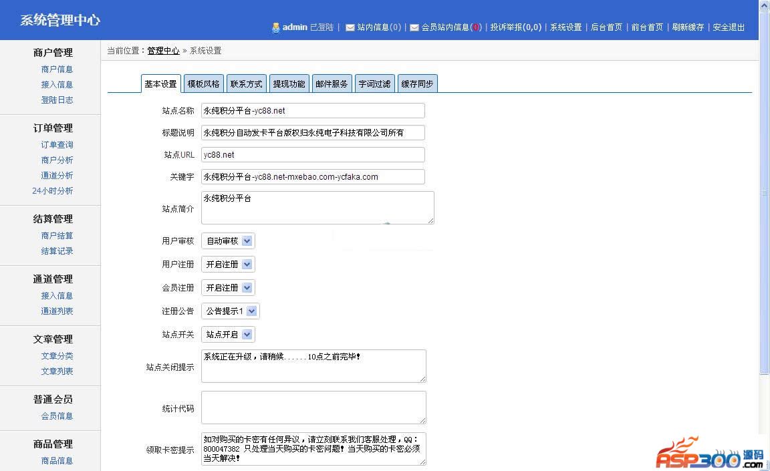The height and width of the screenshot is (471, 770).
Task: Open the 提现功能 tab
Action: [289, 84]
